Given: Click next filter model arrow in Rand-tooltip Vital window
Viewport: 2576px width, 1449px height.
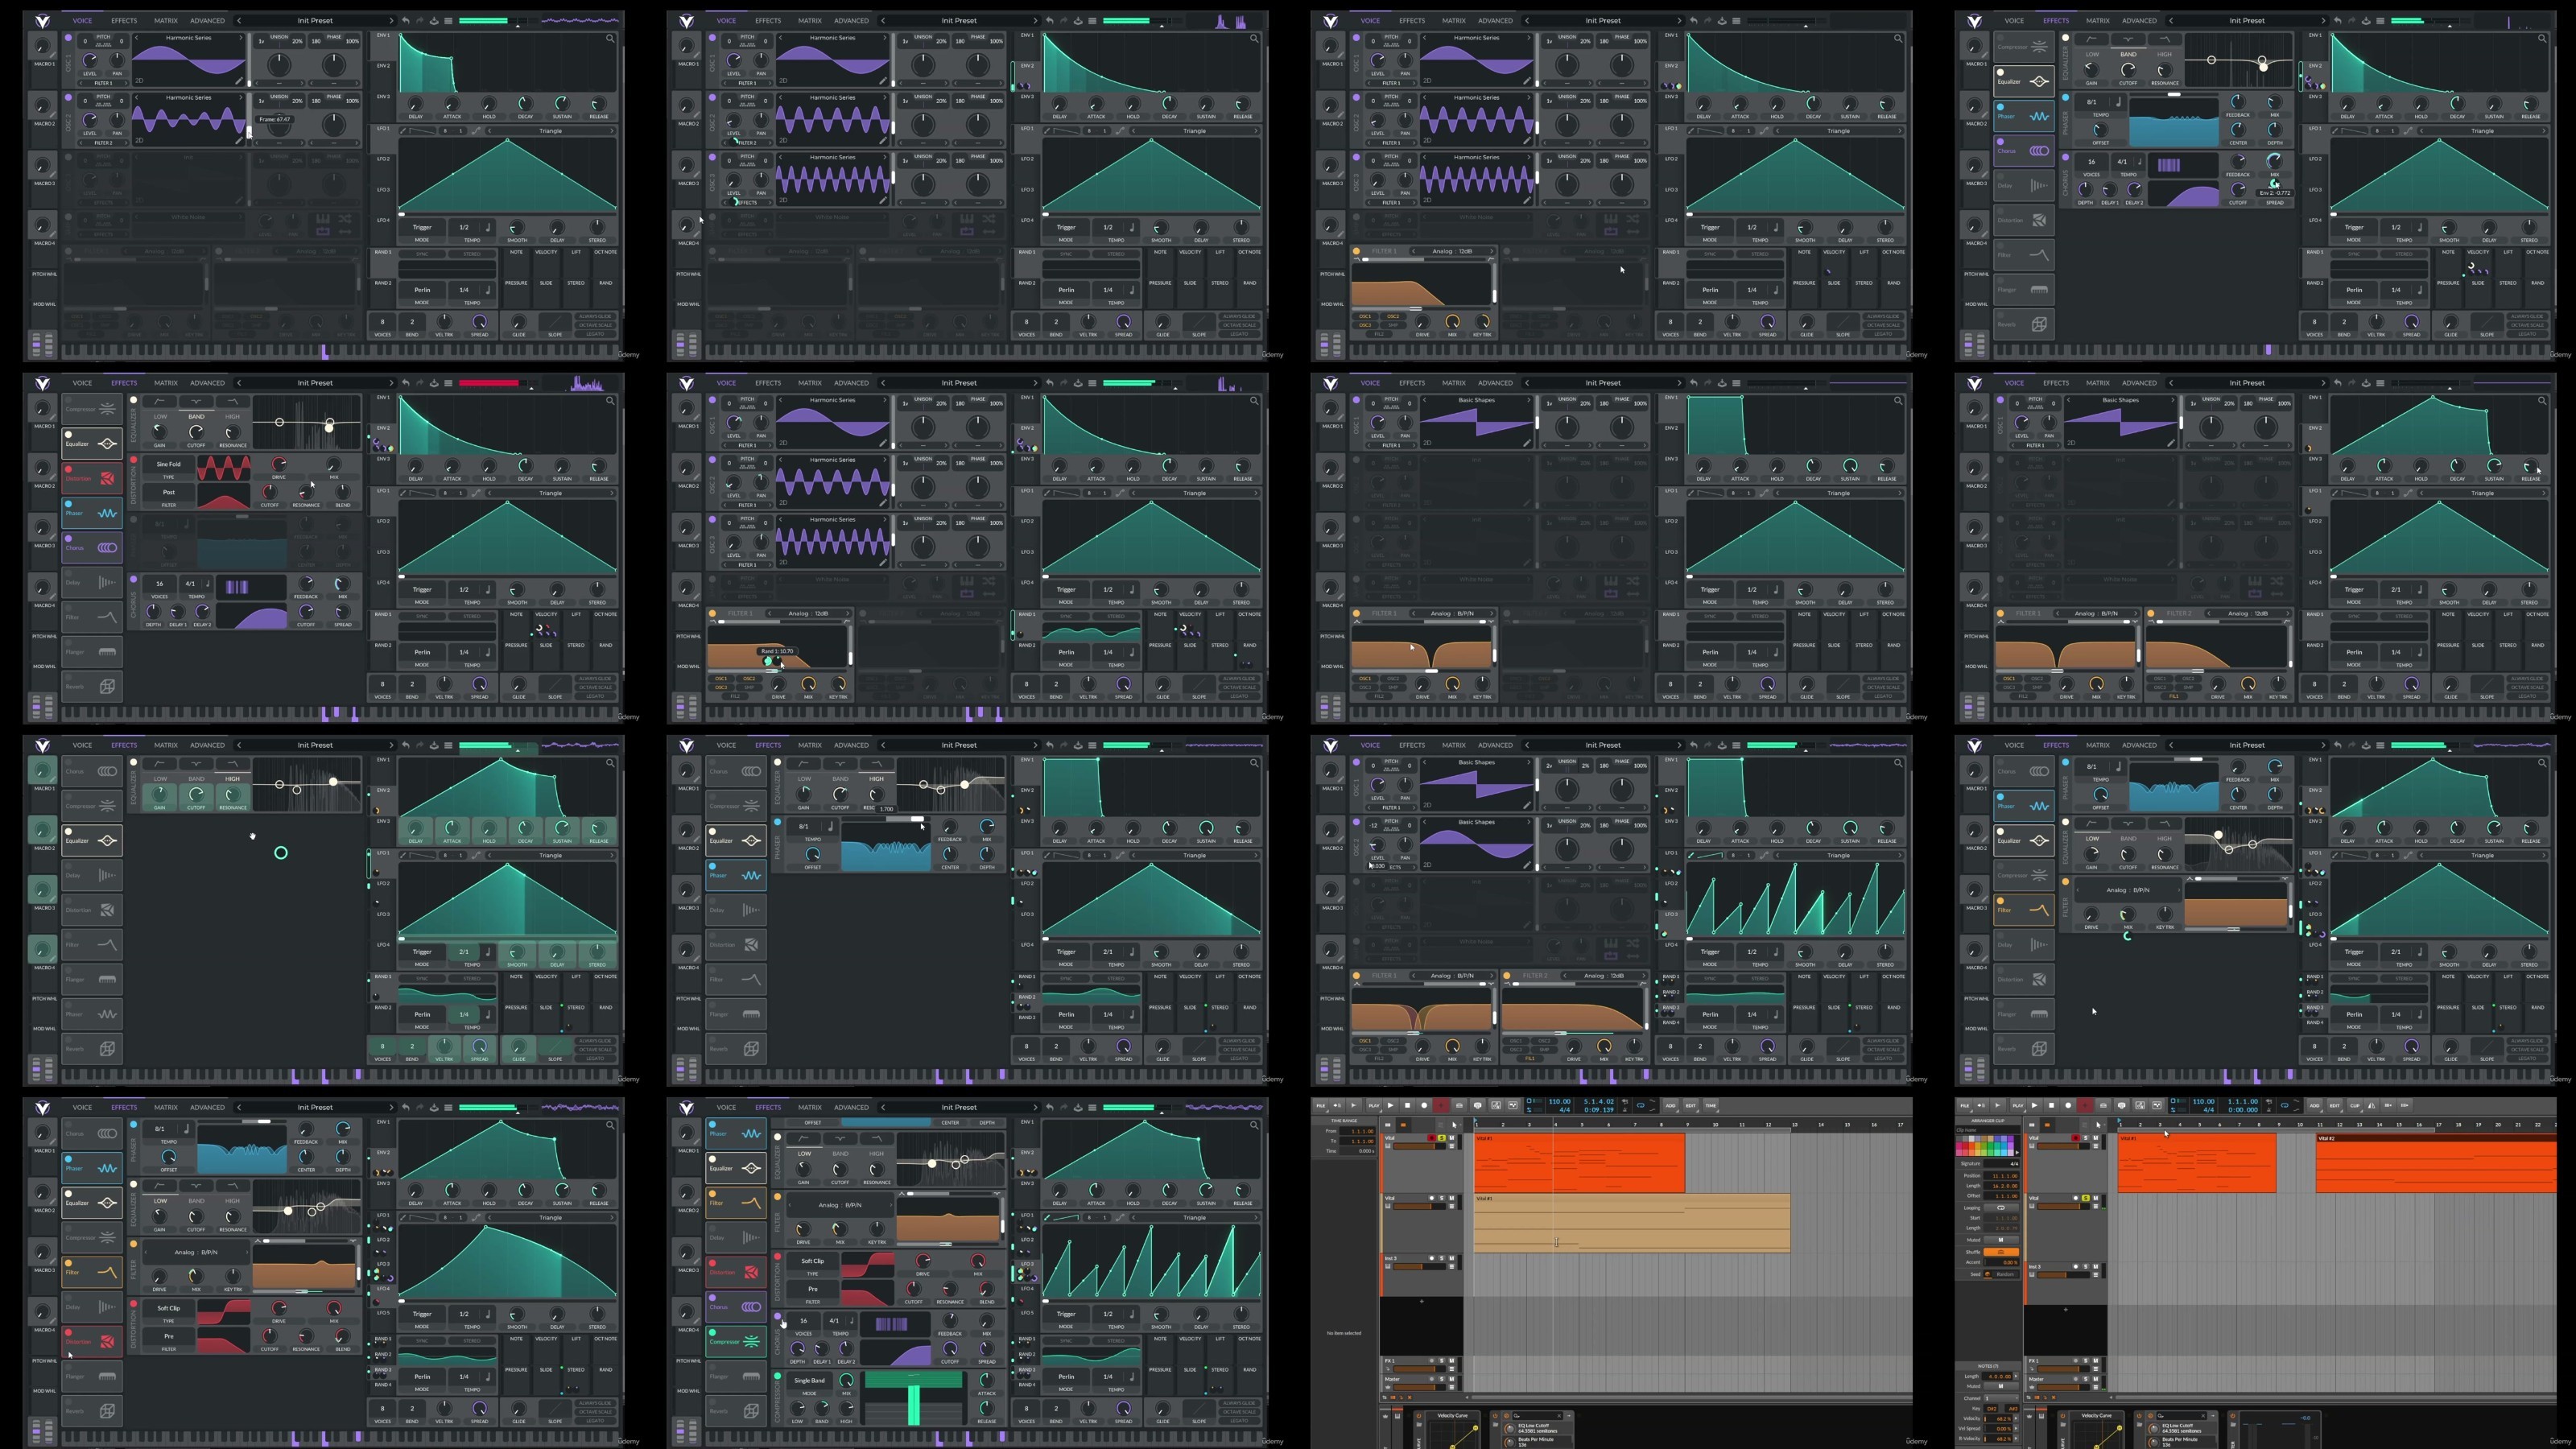Looking at the screenshot, I should pos(848,613).
